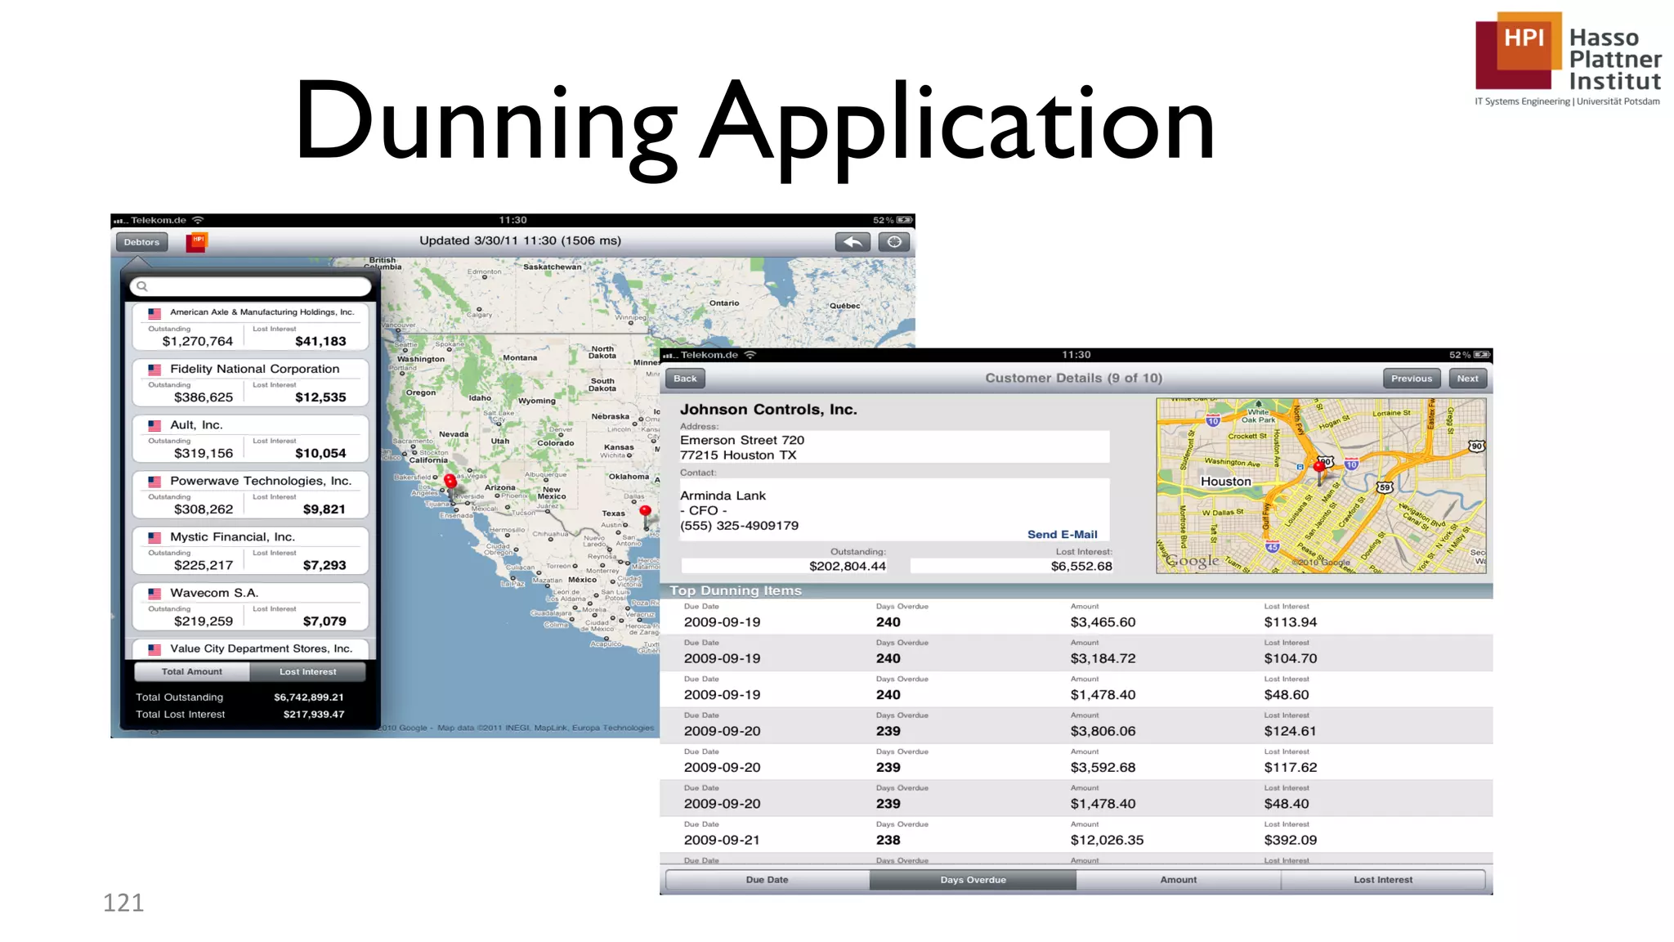Click the Hasso Plattner Institut logo
This screenshot has height=942, width=1674.
(x=1568, y=59)
